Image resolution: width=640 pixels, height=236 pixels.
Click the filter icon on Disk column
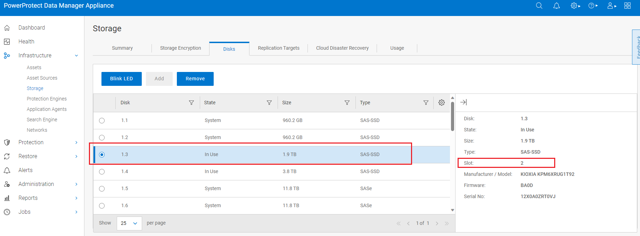[191, 103]
